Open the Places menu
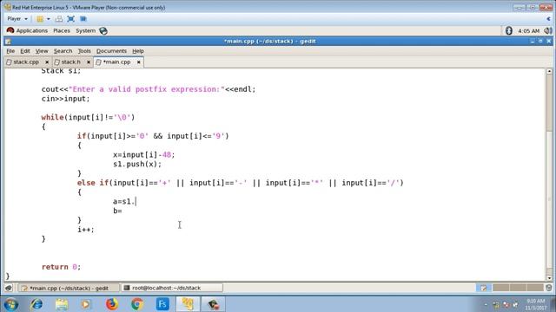Screen dimensions: 556x312 62,31
